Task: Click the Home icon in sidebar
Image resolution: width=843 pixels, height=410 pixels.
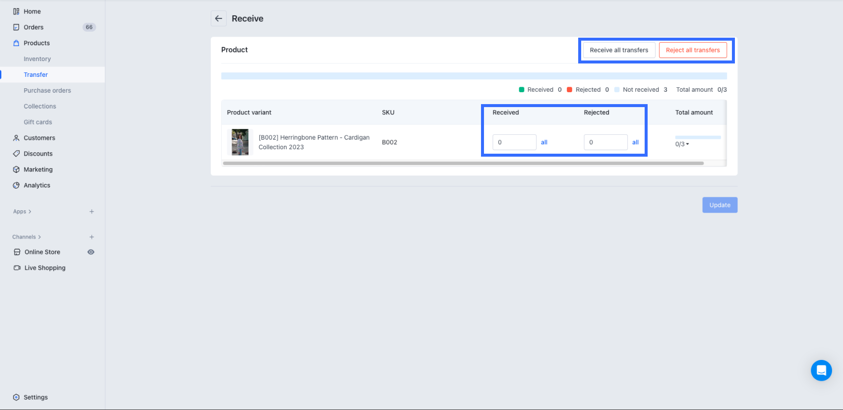Action: point(16,11)
